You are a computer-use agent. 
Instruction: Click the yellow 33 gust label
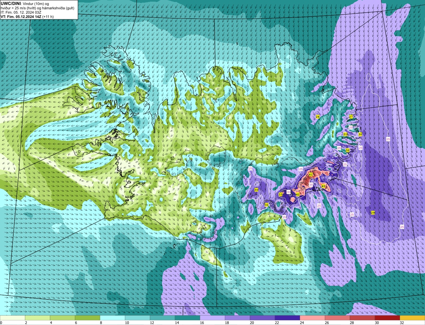(x=281, y=194)
